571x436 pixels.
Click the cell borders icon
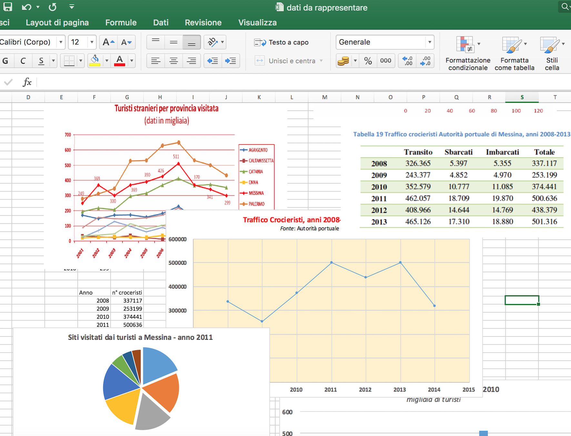(69, 61)
